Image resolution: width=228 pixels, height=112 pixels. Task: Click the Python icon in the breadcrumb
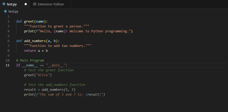pyautogui.click(x=5, y=11)
